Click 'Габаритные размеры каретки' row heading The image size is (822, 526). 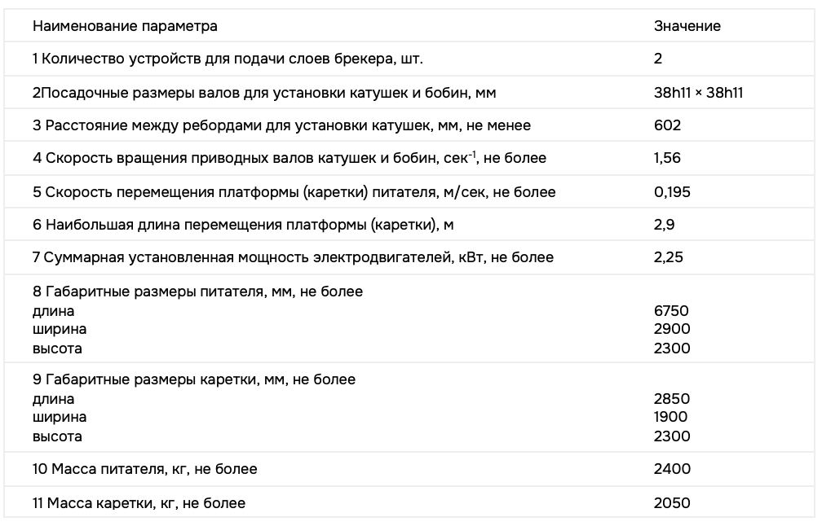[194, 379]
